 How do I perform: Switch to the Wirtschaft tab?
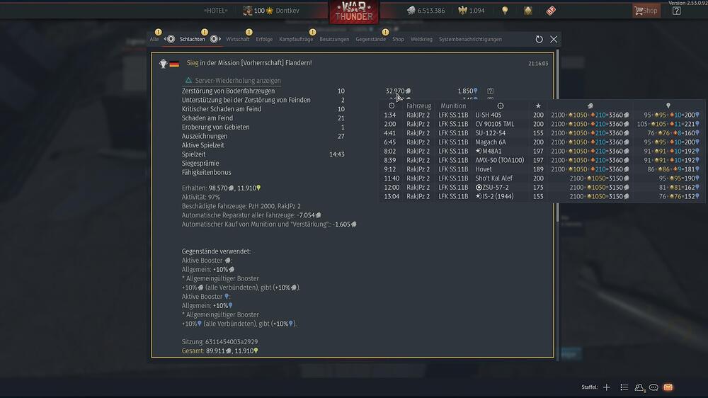(x=237, y=39)
